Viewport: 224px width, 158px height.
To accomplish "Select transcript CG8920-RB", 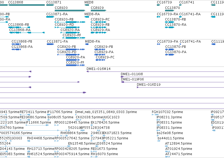I will pyautogui.click(x=70, y=22).
